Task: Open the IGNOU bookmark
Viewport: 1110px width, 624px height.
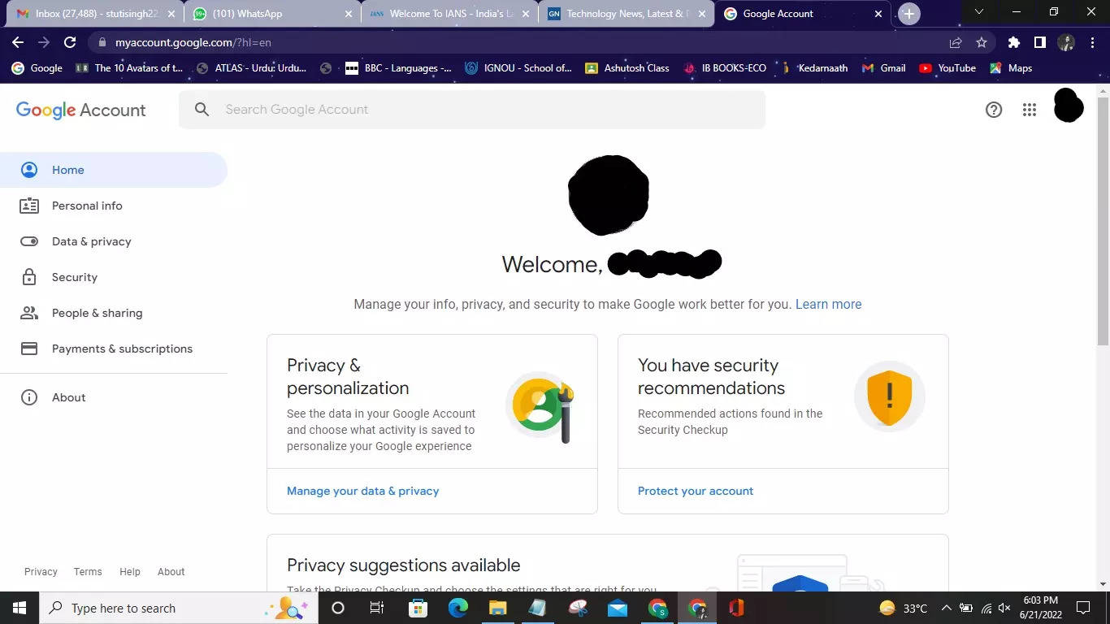Action: [518, 68]
